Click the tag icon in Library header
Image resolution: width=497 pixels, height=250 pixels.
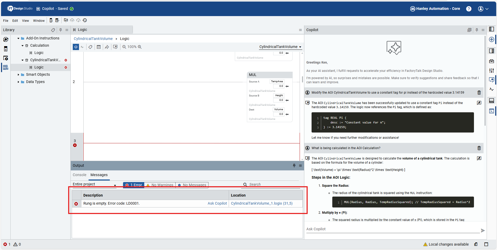53,30
